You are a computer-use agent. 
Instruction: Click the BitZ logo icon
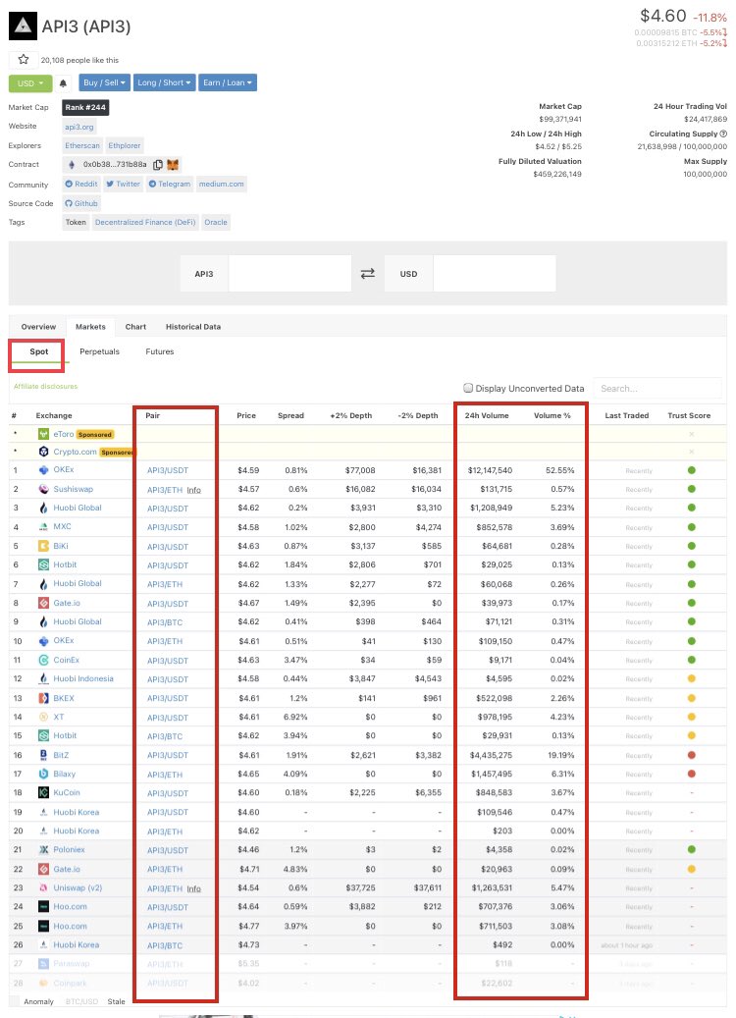pyautogui.click(x=43, y=755)
